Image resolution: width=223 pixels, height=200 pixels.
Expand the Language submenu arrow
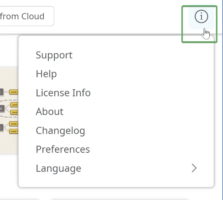(x=194, y=168)
